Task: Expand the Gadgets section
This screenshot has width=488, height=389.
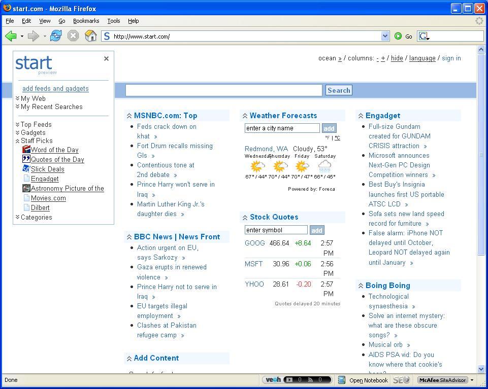Action: 17,132
